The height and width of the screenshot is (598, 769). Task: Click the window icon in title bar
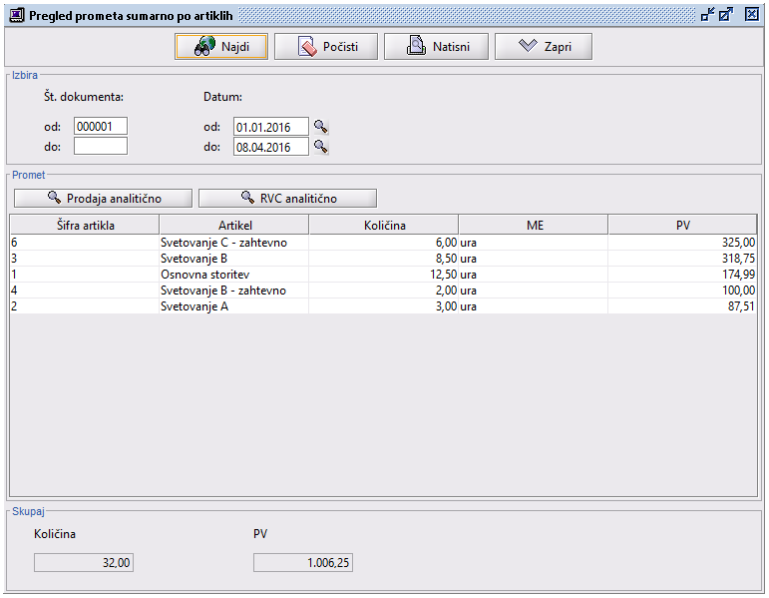coord(16,15)
